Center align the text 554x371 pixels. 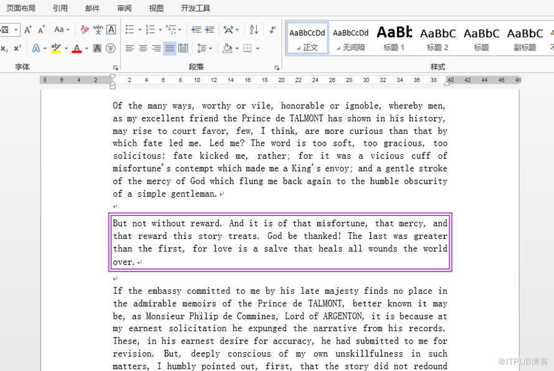[x=143, y=49]
